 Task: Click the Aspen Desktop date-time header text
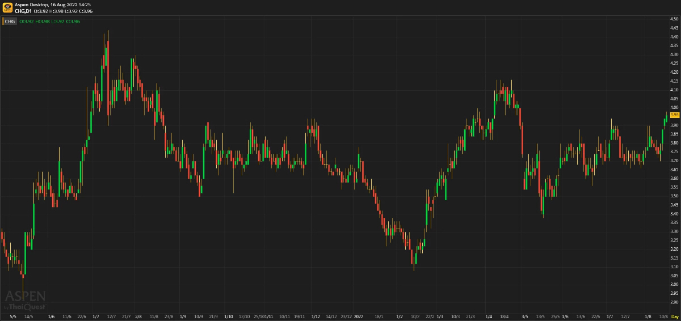53,5
